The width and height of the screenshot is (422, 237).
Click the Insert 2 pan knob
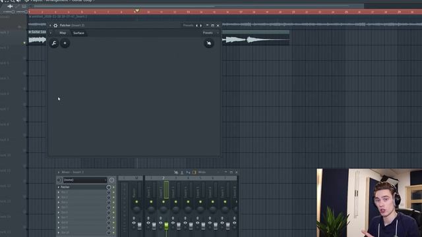pyautogui.click(x=164, y=209)
